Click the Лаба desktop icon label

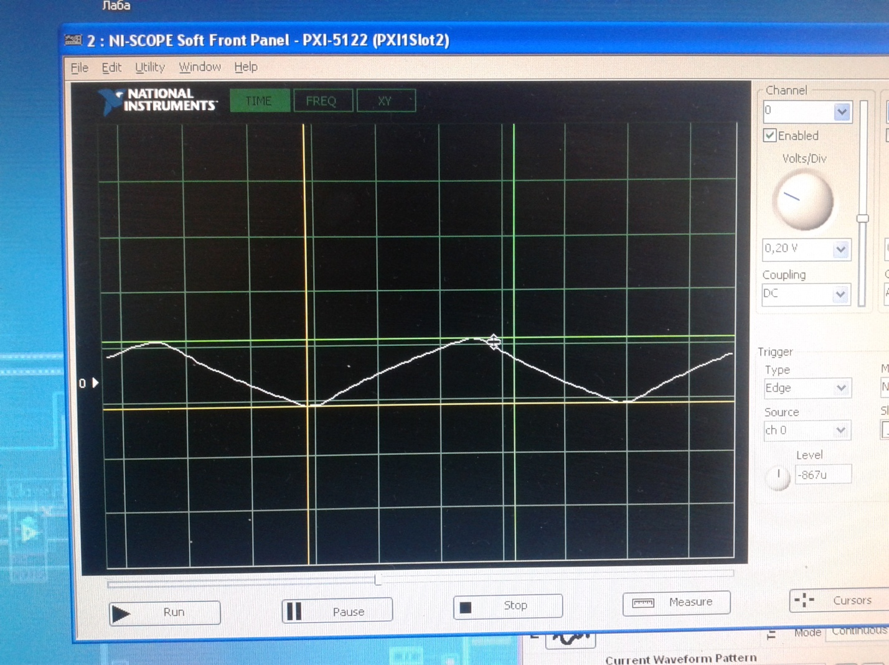[x=116, y=6]
